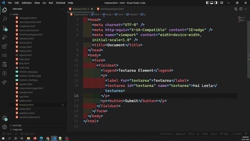
Task: Click code line 16 with closing p tag
Action: pyautogui.click(x=105, y=96)
